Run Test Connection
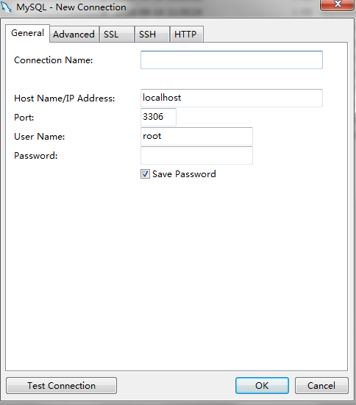The height and width of the screenshot is (405, 356). click(x=61, y=385)
